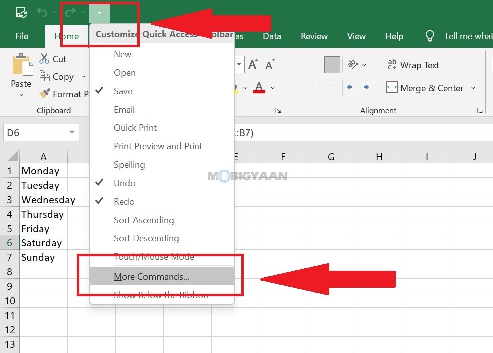493x353 pixels.
Task: Click the Increase Indent icon
Action: pos(369,88)
